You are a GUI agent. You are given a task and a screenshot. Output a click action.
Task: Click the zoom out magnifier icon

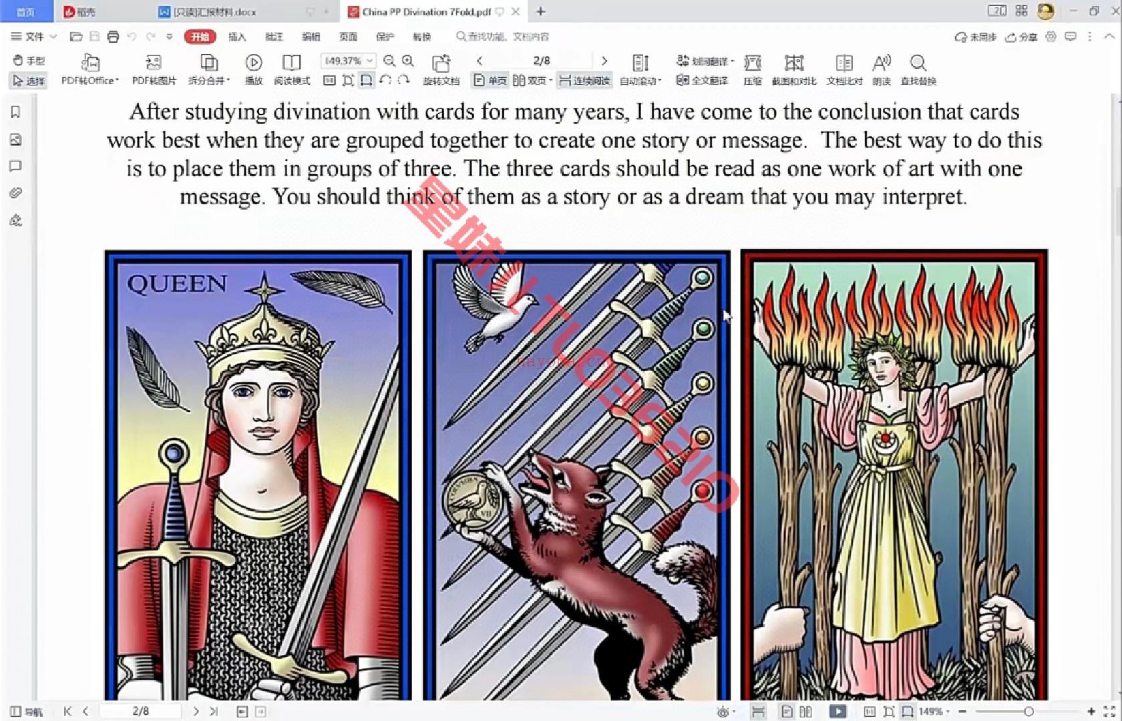(389, 61)
